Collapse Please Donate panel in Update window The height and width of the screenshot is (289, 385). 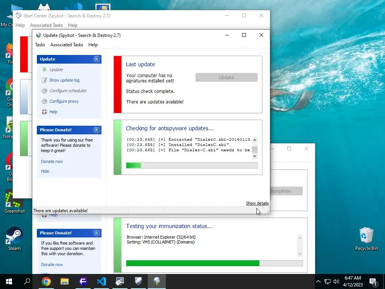[96, 130]
